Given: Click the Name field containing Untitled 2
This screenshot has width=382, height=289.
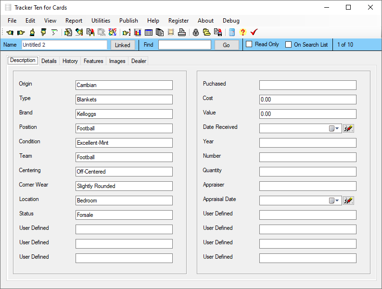Looking at the screenshot, I should [x=64, y=45].
